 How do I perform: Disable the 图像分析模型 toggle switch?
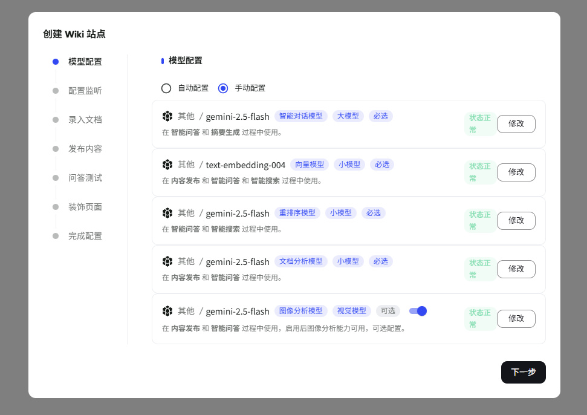point(418,311)
